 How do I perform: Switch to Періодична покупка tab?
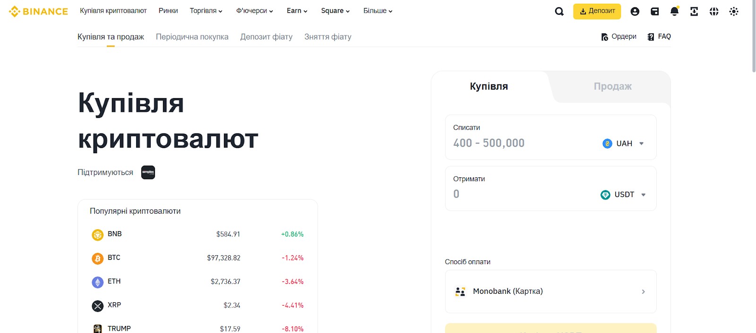coord(192,37)
